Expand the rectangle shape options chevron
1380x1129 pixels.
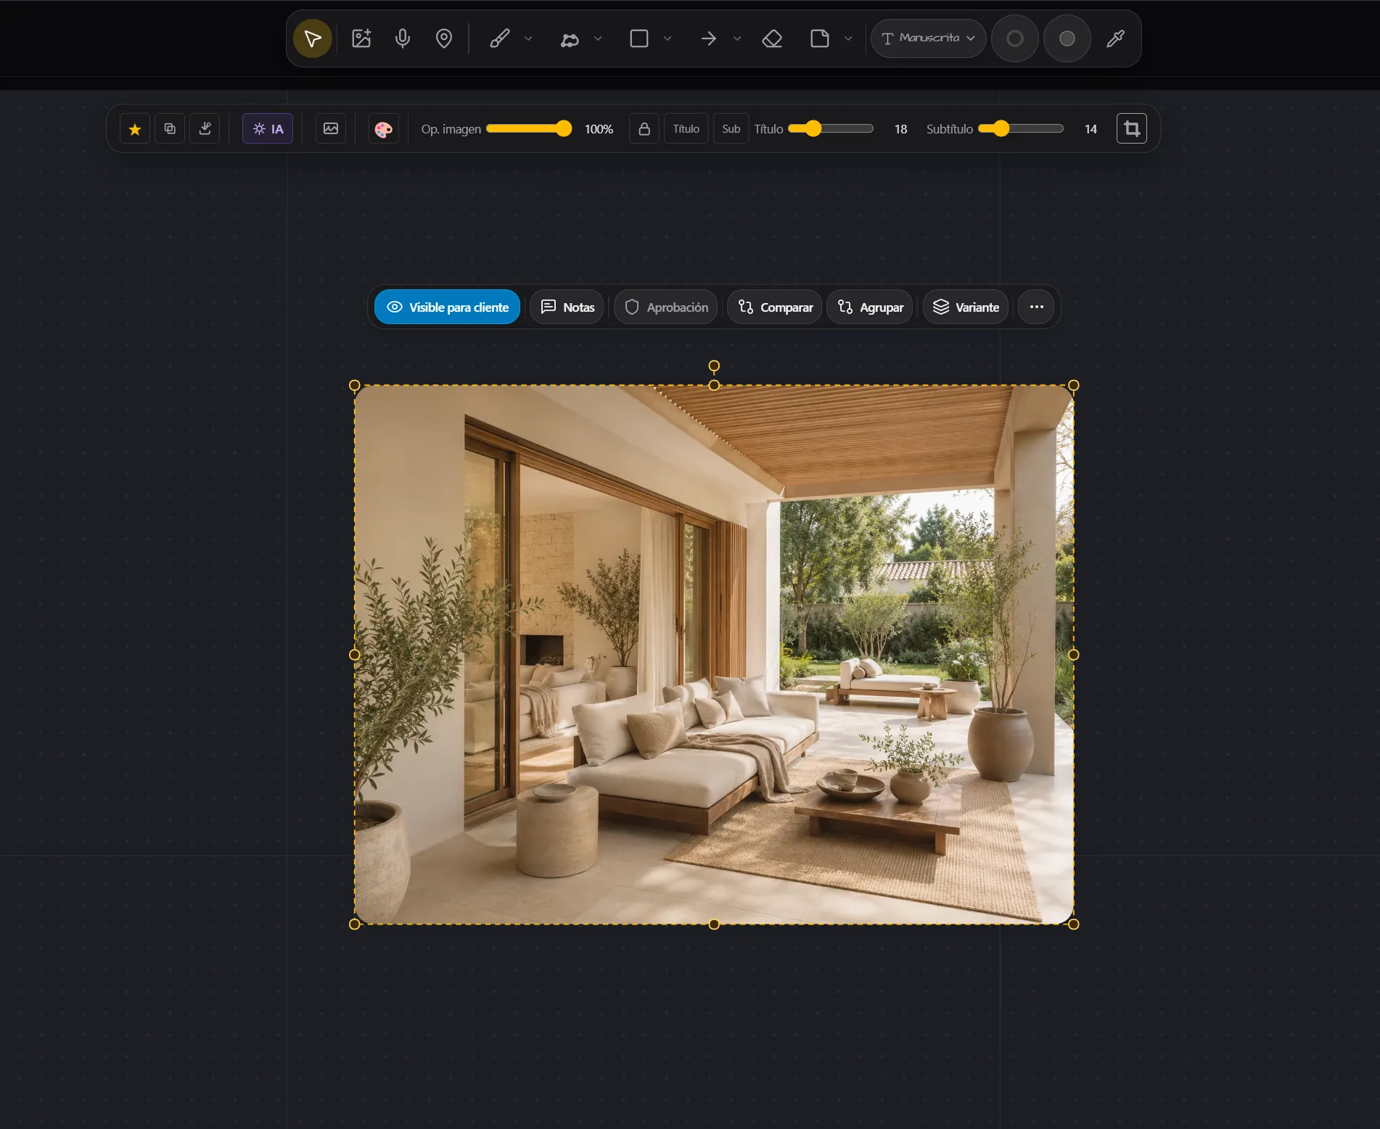[x=668, y=38]
